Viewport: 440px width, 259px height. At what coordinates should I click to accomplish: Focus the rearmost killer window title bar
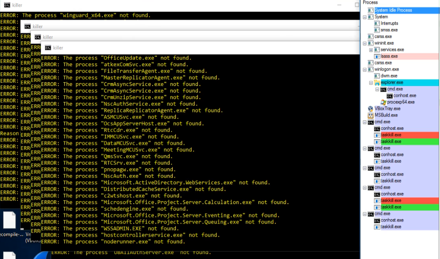click(179, 5)
